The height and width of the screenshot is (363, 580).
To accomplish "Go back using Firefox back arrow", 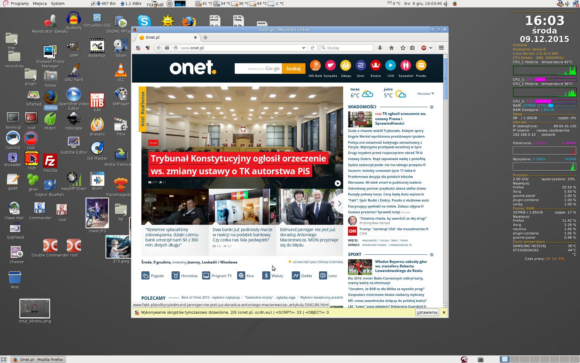I will tap(159, 48).
